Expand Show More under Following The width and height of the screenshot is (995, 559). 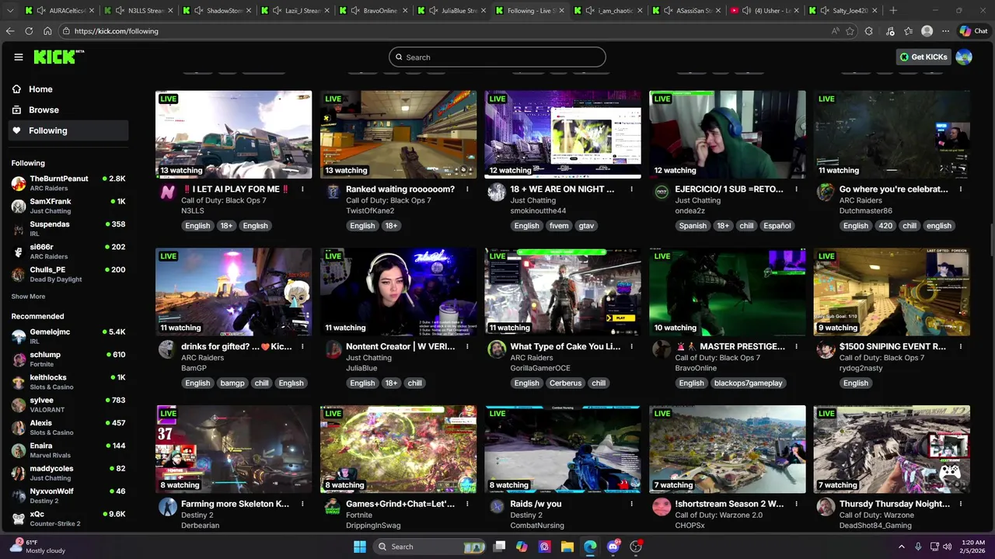pyautogui.click(x=28, y=297)
